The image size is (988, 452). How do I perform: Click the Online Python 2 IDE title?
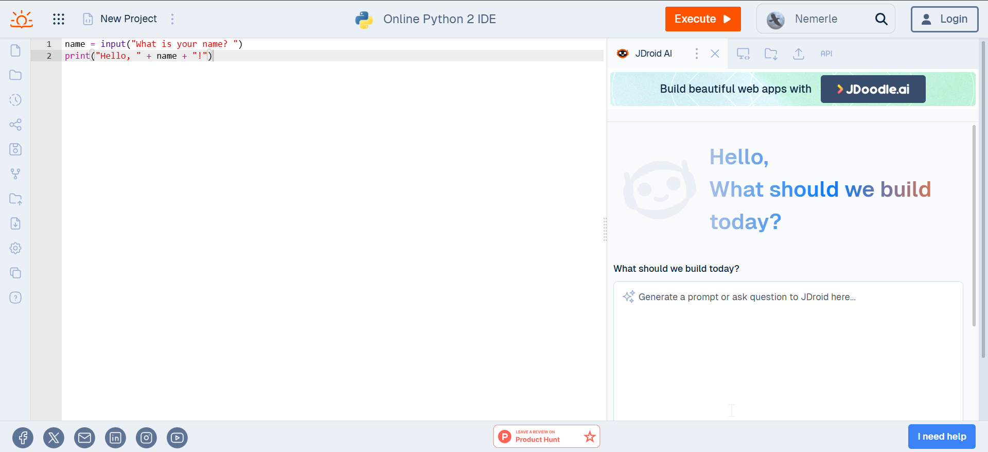439,19
